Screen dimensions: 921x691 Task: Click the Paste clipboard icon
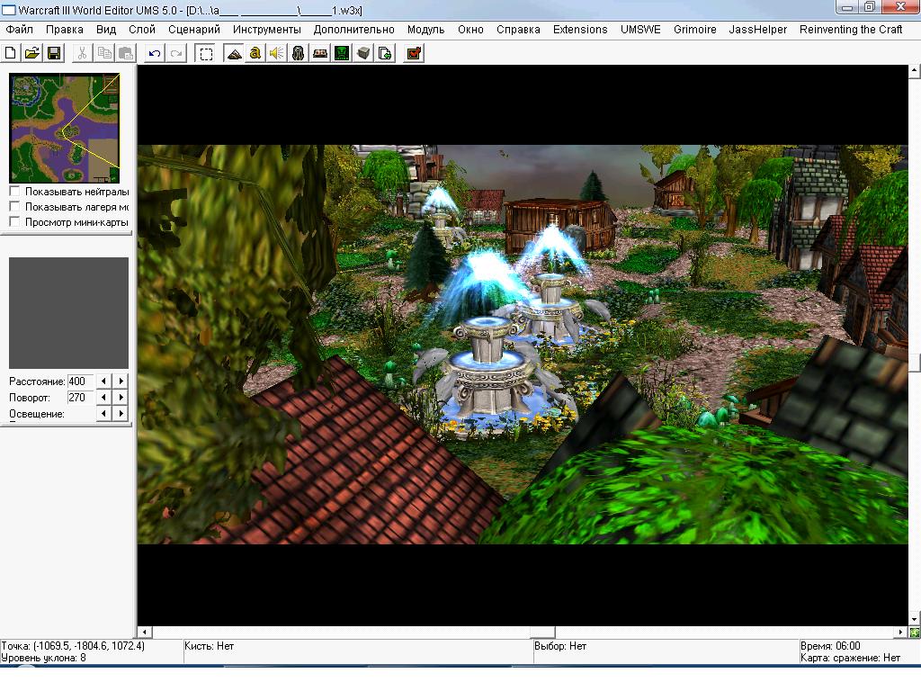(x=126, y=53)
